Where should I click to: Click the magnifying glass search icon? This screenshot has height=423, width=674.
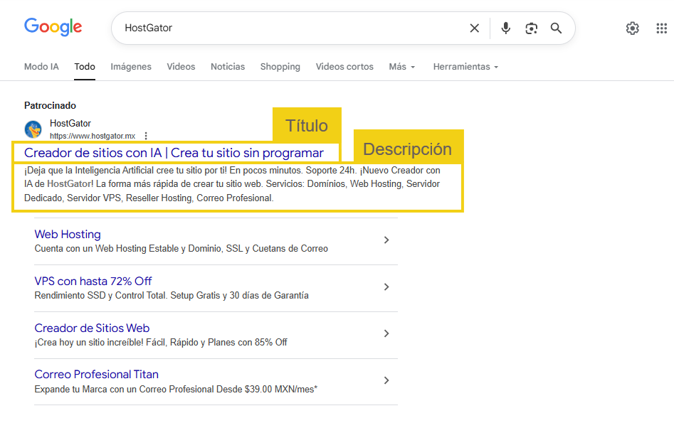557,28
